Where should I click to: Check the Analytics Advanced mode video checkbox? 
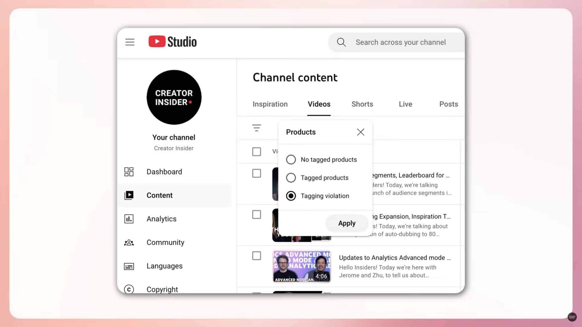pyautogui.click(x=256, y=256)
